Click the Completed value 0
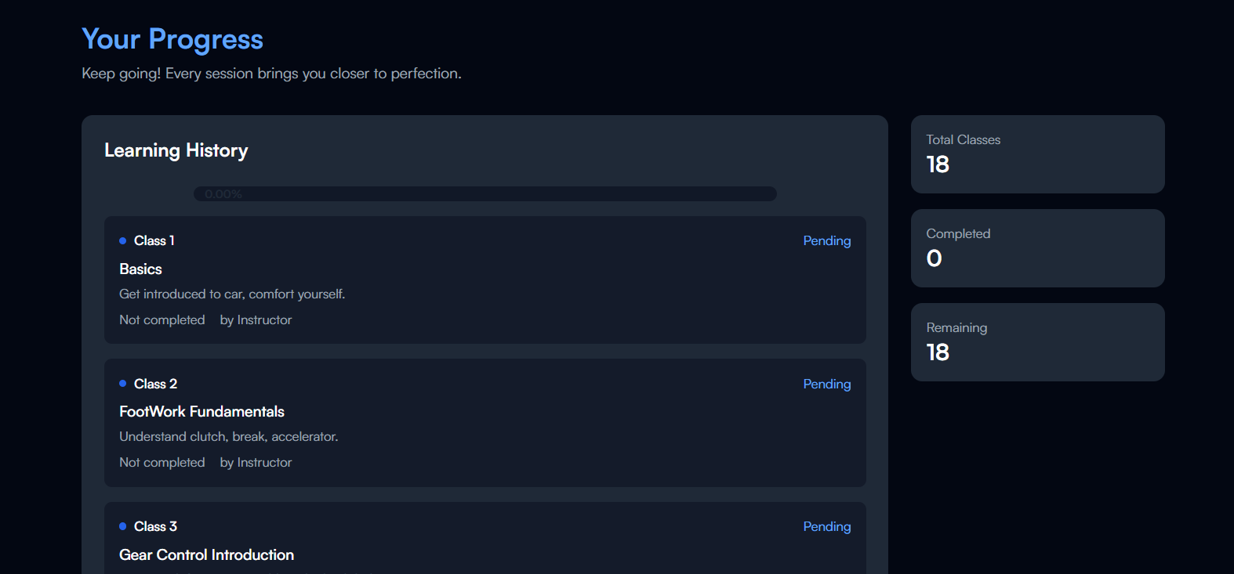 (934, 258)
